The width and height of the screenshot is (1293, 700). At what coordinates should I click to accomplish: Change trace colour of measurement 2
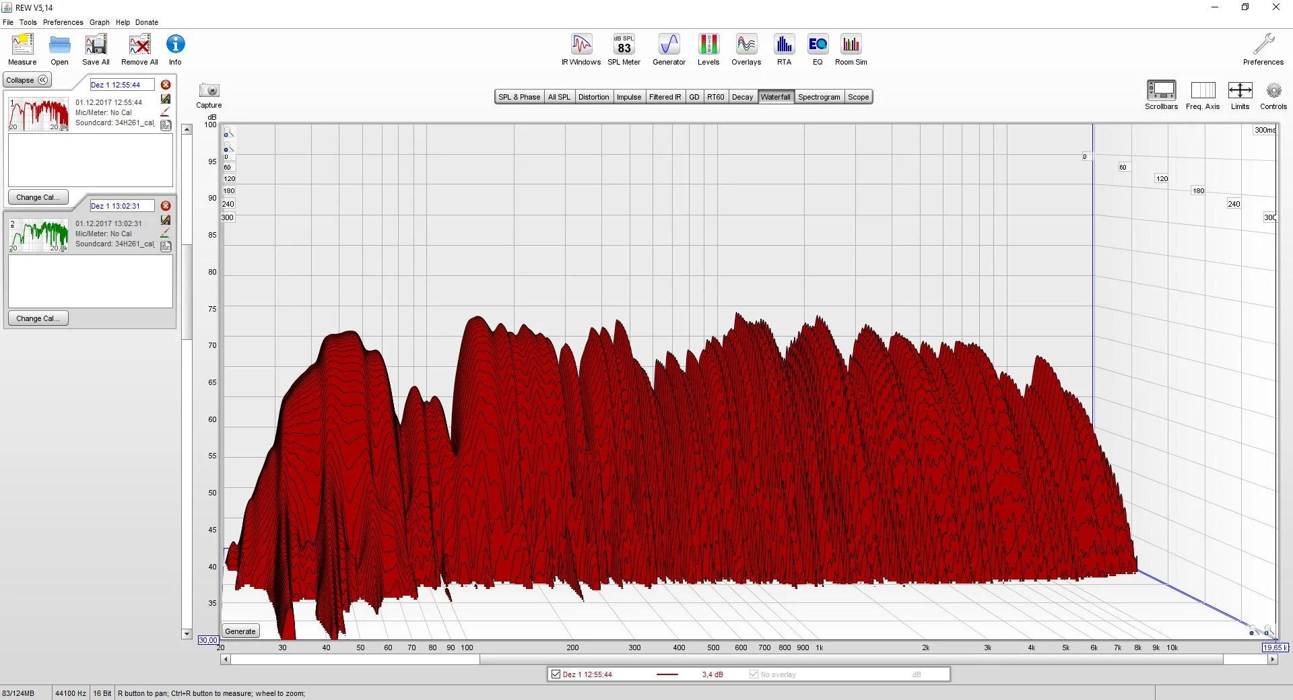[166, 233]
